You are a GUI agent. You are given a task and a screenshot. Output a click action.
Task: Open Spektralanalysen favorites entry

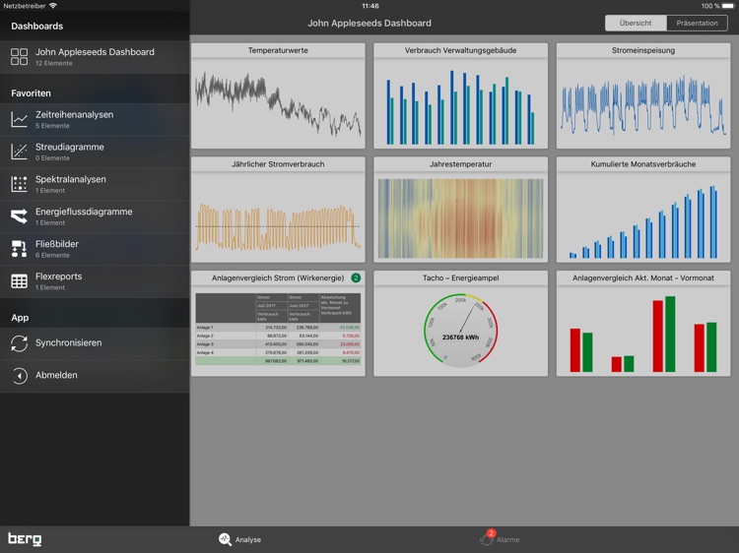point(95,184)
